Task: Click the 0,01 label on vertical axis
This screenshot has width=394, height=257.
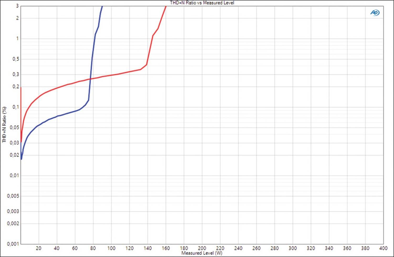Action: click(14, 175)
